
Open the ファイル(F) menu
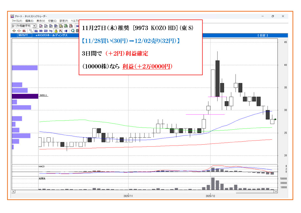16,21
